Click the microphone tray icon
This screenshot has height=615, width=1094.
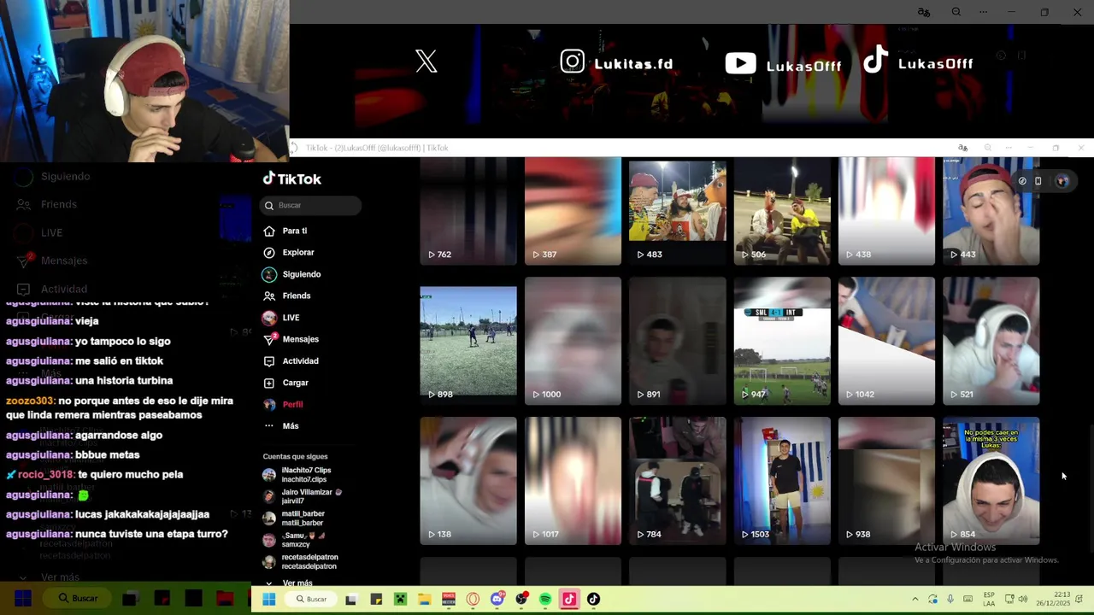click(x=950, y=599)
